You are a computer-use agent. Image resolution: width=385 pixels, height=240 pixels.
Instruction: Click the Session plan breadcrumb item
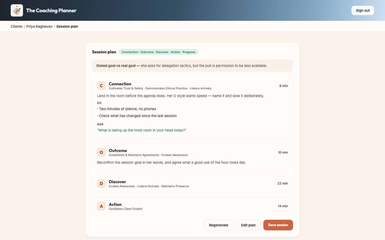(x=67, y=26)
